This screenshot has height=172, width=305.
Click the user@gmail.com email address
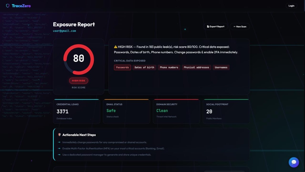click(64, 31)
